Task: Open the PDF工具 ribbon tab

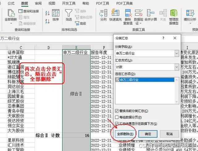Action: coord(102,3)
